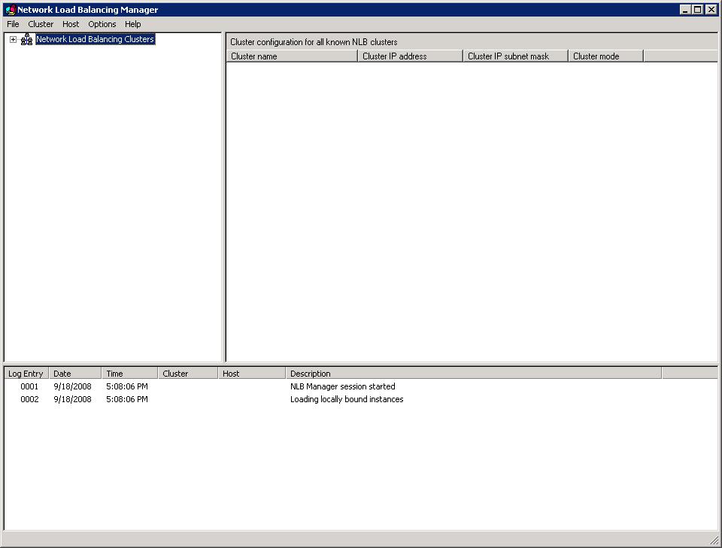
Task: Open the Host menu
Action: click(71, 24)
